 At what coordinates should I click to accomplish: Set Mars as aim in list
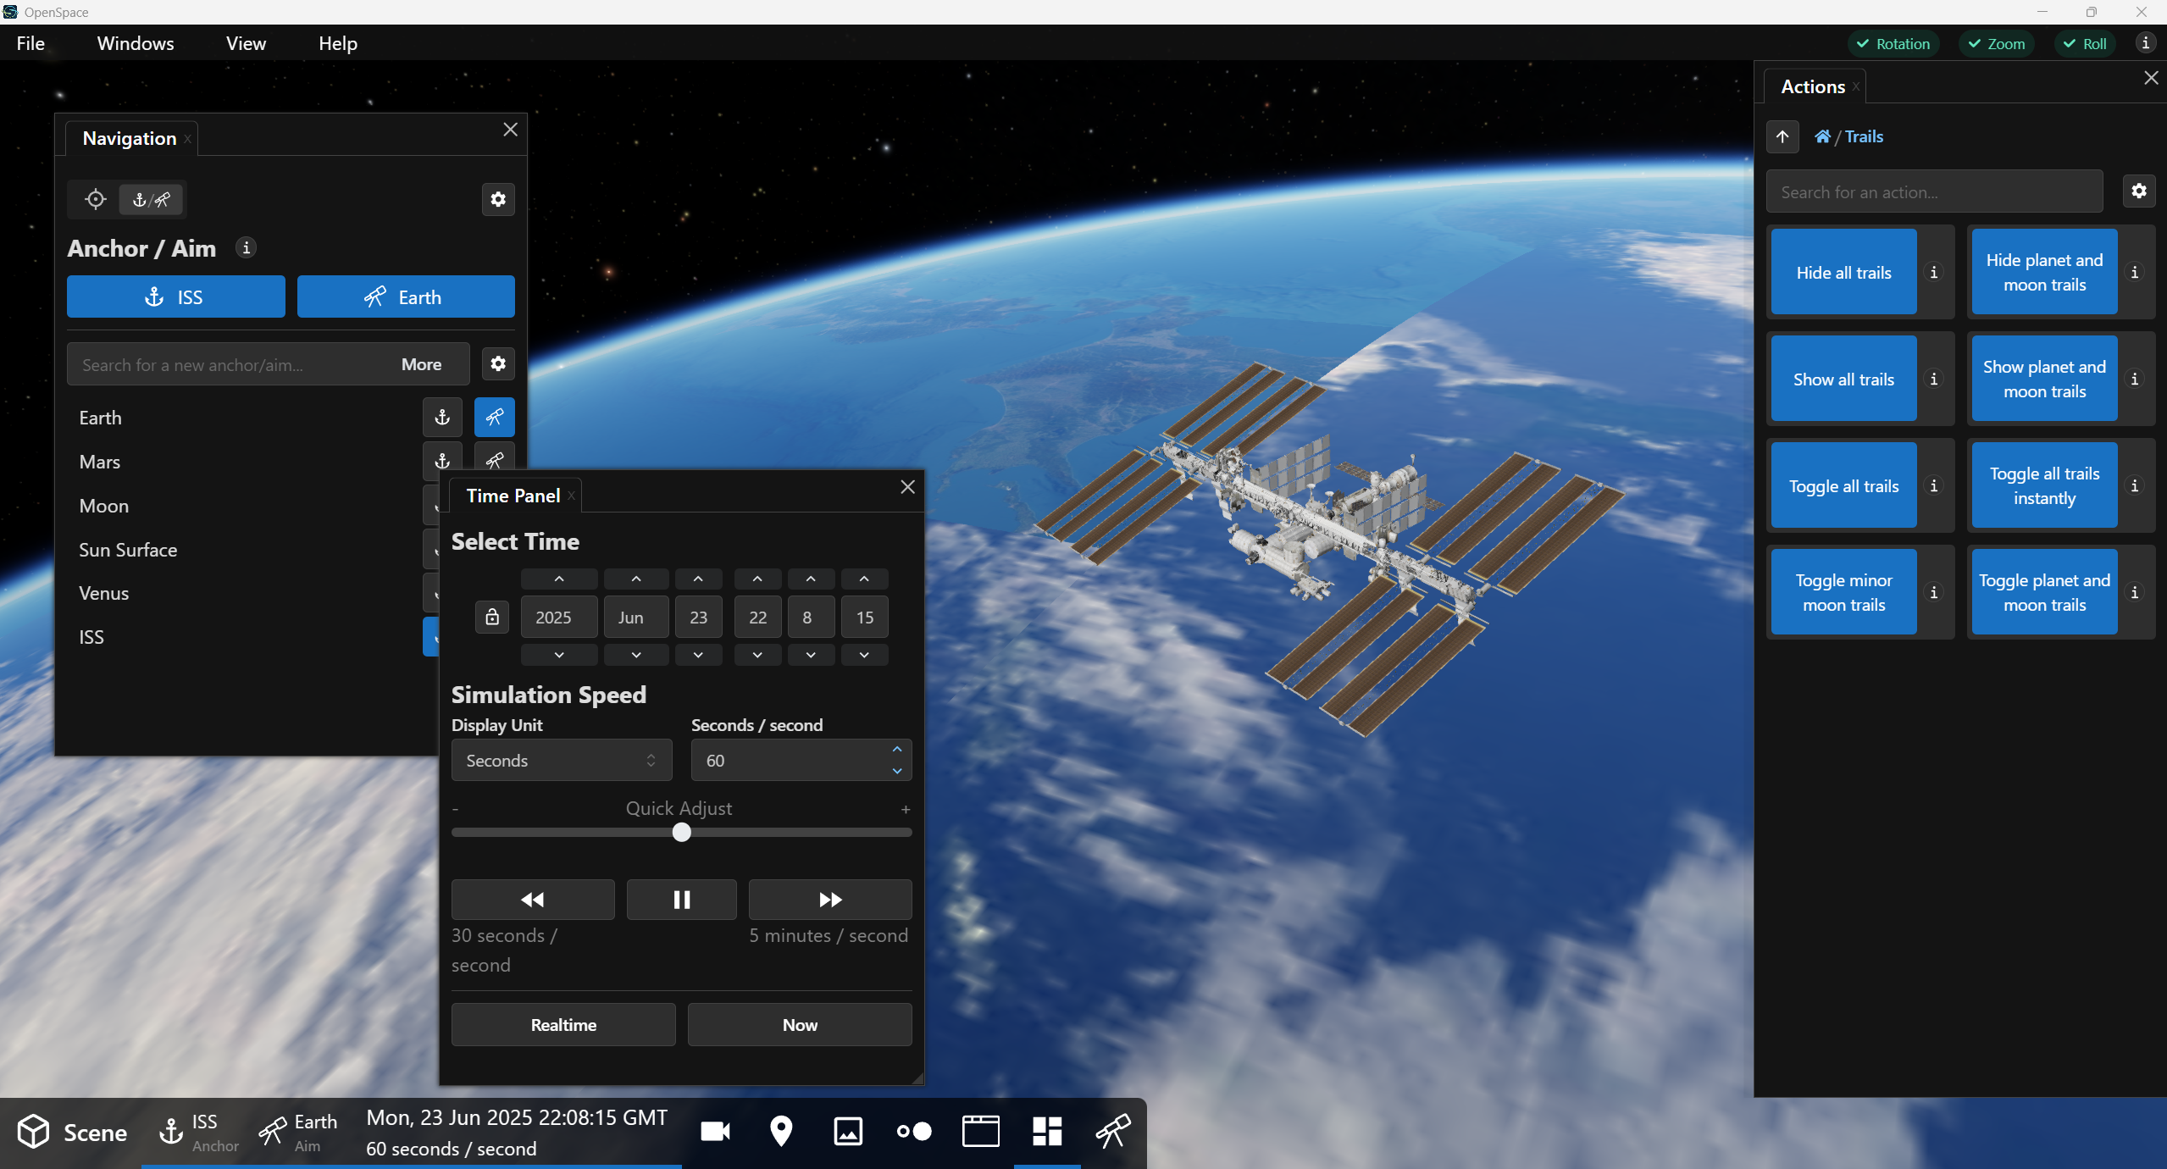pos(495,458)
